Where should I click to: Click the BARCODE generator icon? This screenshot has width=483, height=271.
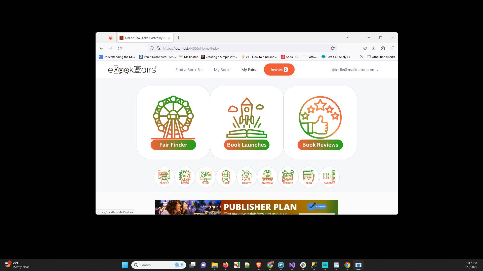(329, 177)
